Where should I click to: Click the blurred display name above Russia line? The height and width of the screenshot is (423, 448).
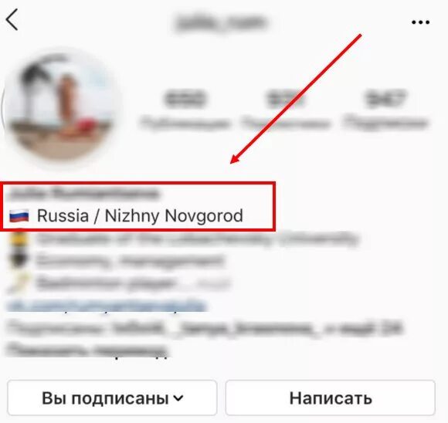click(83, 194)
